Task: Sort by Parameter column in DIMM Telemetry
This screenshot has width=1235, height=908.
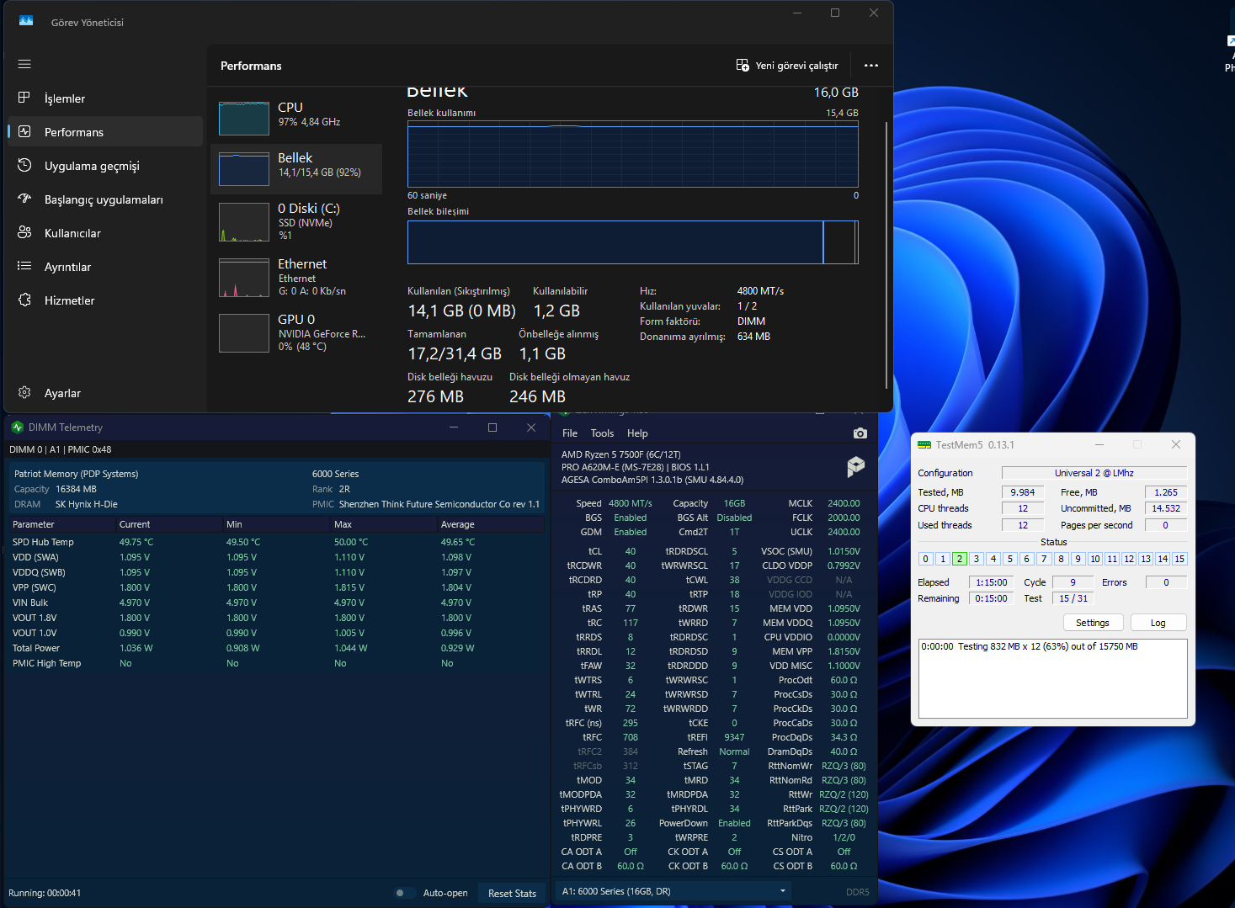Action: (61, 524)
